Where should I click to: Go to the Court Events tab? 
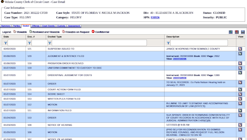(48, 26)
